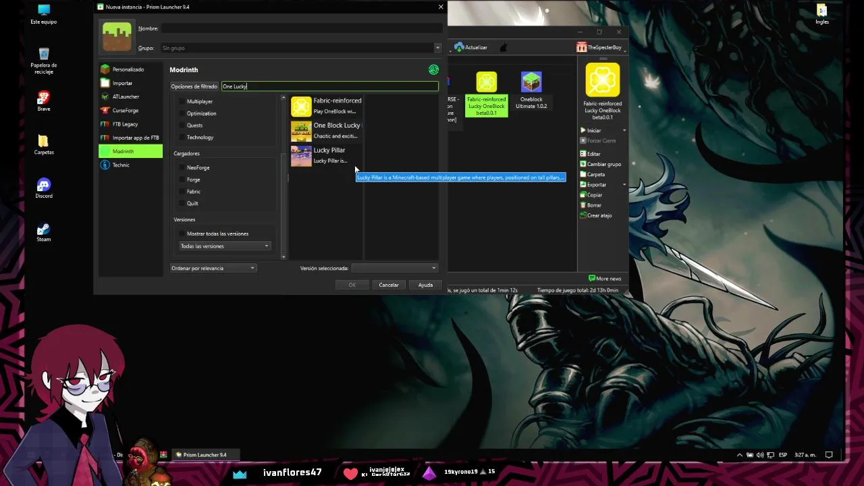Click the grass block instance icon
This screenshot has width=864, height=486.
click(x=117, y=36)
